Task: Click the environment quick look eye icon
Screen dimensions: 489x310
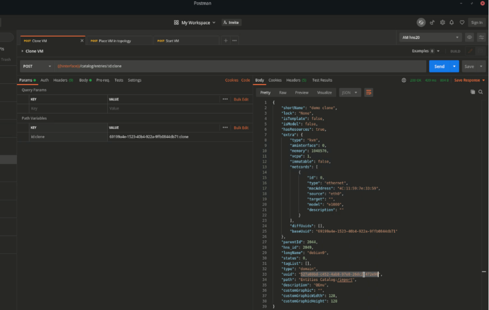Action: coord(469,37)
